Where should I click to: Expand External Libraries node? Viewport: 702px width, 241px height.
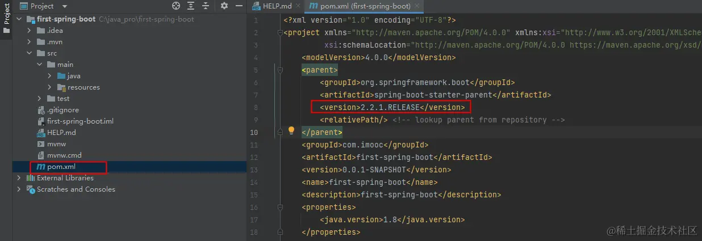pos(19,177)
